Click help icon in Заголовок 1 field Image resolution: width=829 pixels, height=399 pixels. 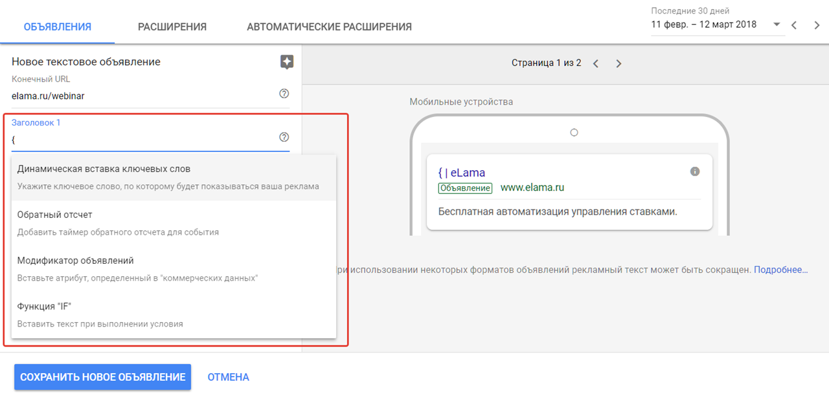284,137
